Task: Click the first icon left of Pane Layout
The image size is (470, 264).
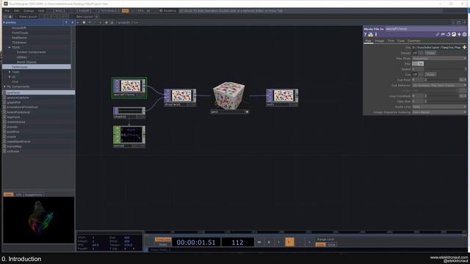Action: (5, 16)
